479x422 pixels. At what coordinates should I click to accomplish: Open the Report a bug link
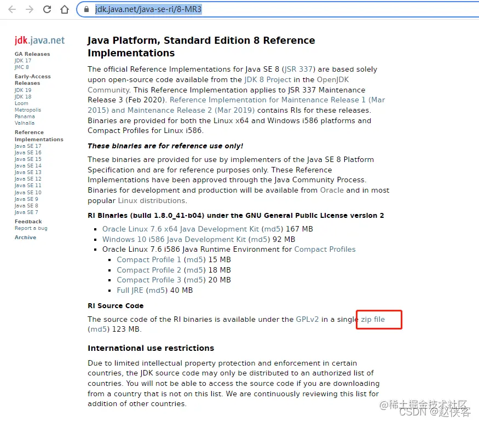(x=31, y=228)
